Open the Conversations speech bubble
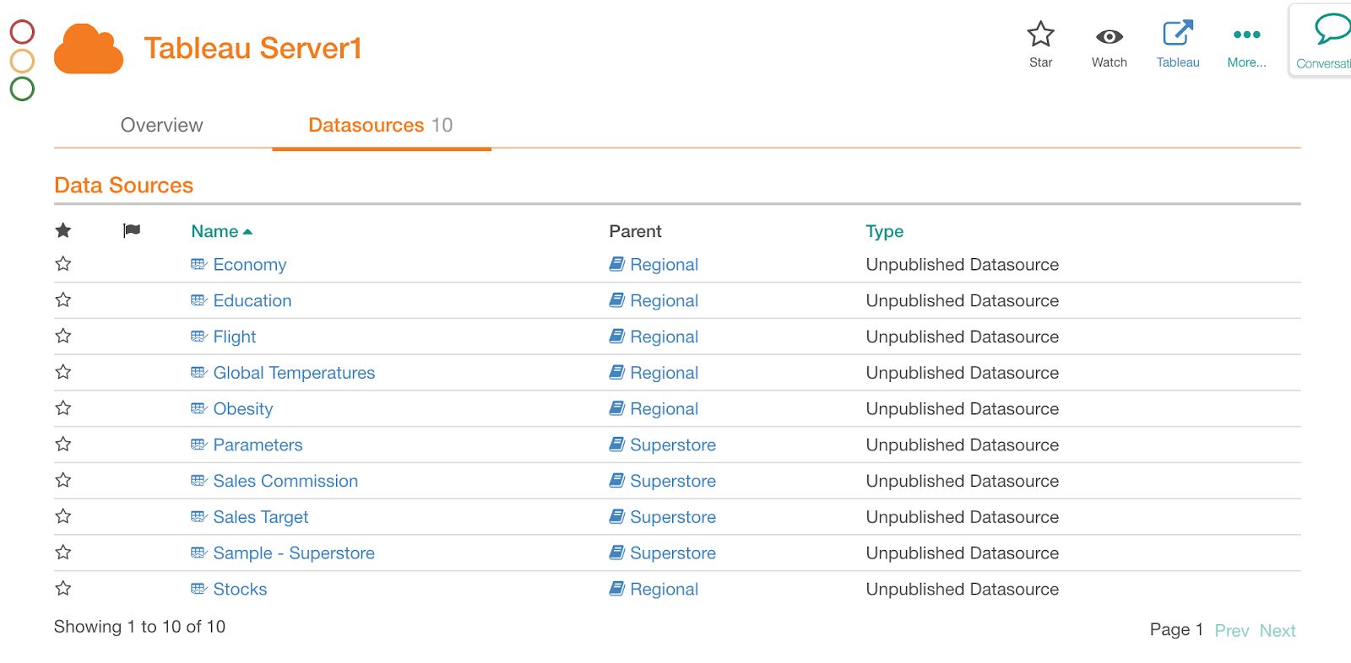1351x663 pixels. tap(1332, 30)
